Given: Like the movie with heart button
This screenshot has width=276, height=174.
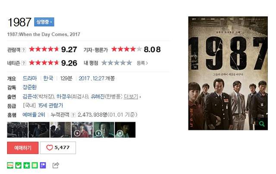Looking at the screenshot, I should tap(58, 148).
